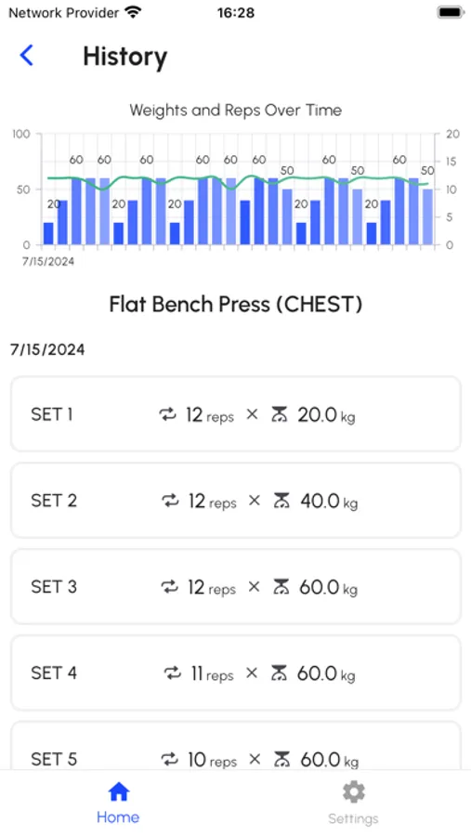Tap the Home house icon
This screenshot has width=471, height=836.
click(x=118, y=792)
